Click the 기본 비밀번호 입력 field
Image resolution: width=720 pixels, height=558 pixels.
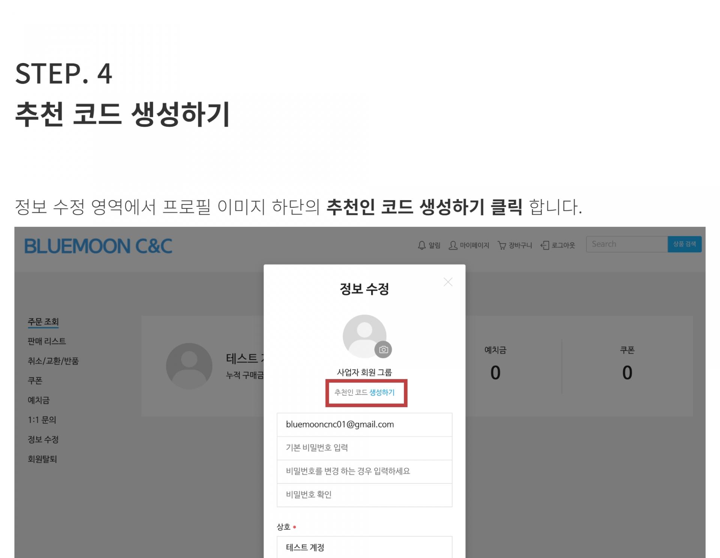364,448
